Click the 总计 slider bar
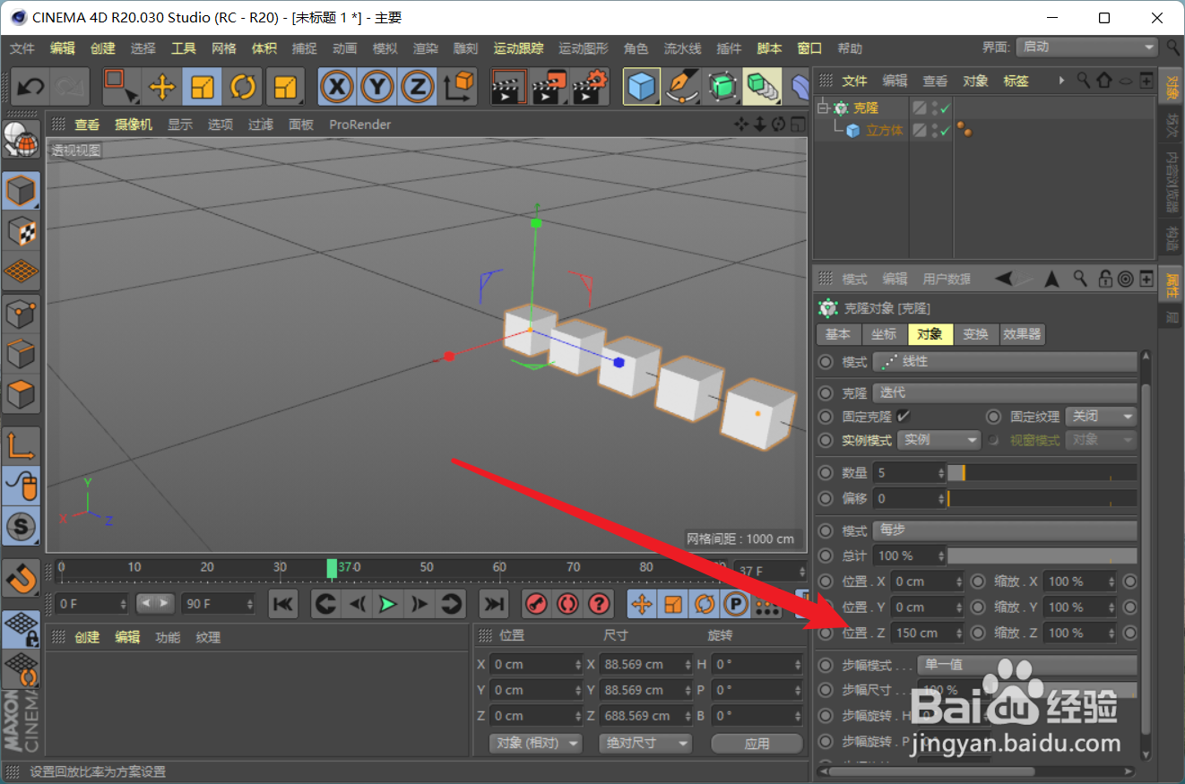 click(1042, 556)
